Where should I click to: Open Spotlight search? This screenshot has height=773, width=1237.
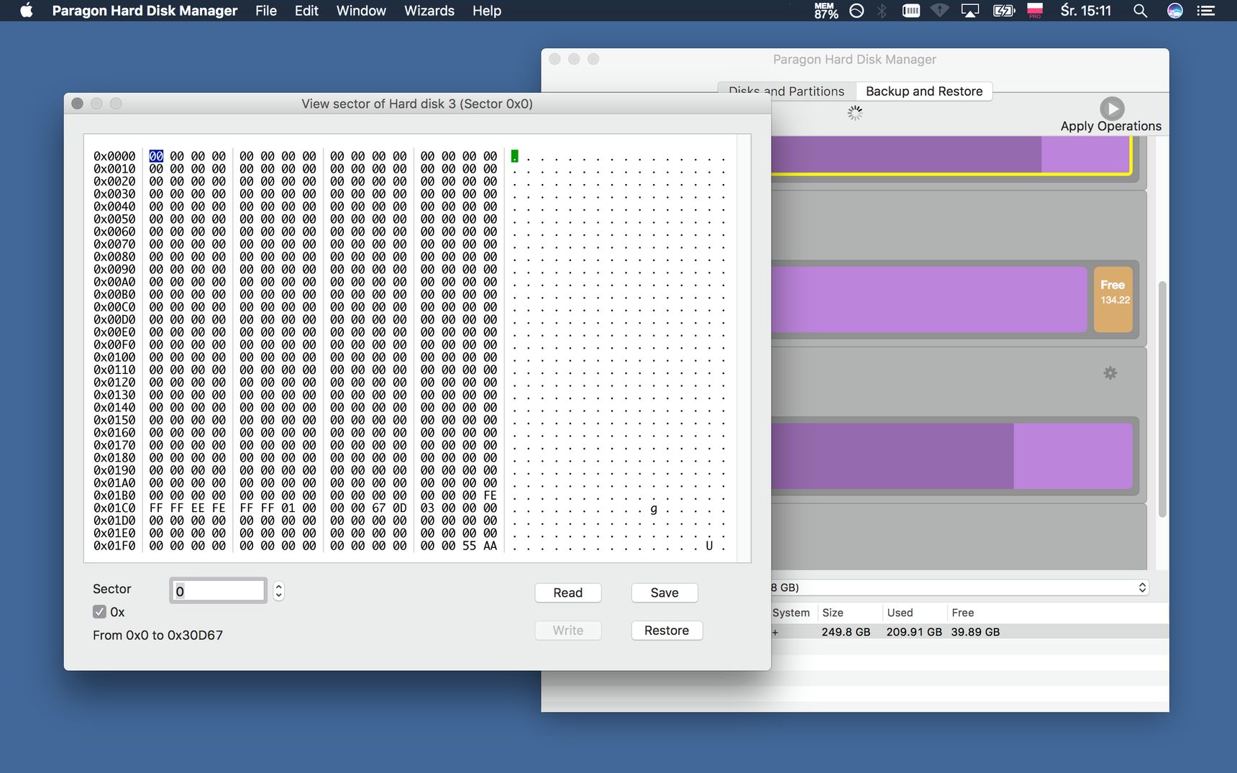1140,11
